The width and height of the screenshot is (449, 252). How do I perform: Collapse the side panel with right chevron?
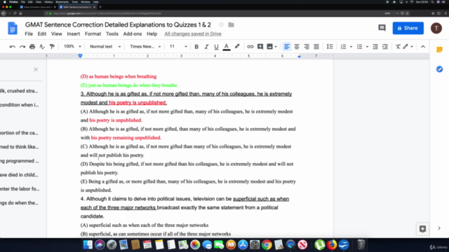[x=439, y=228]
